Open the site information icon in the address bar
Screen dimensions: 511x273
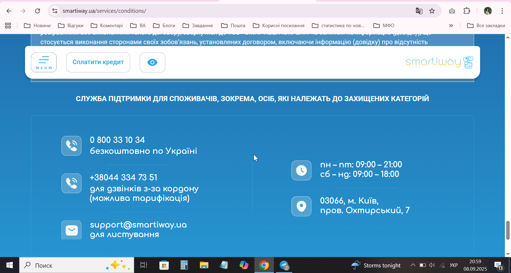[55, 11]
